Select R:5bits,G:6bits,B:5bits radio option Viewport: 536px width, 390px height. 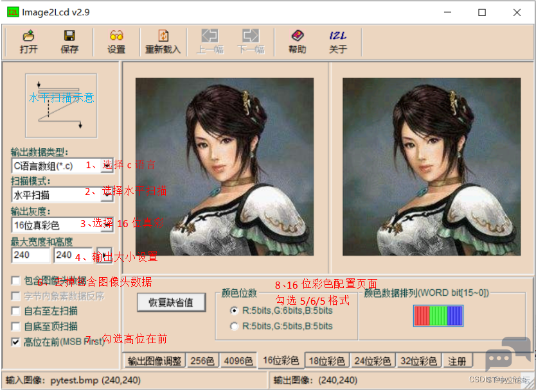click(234, 310)
